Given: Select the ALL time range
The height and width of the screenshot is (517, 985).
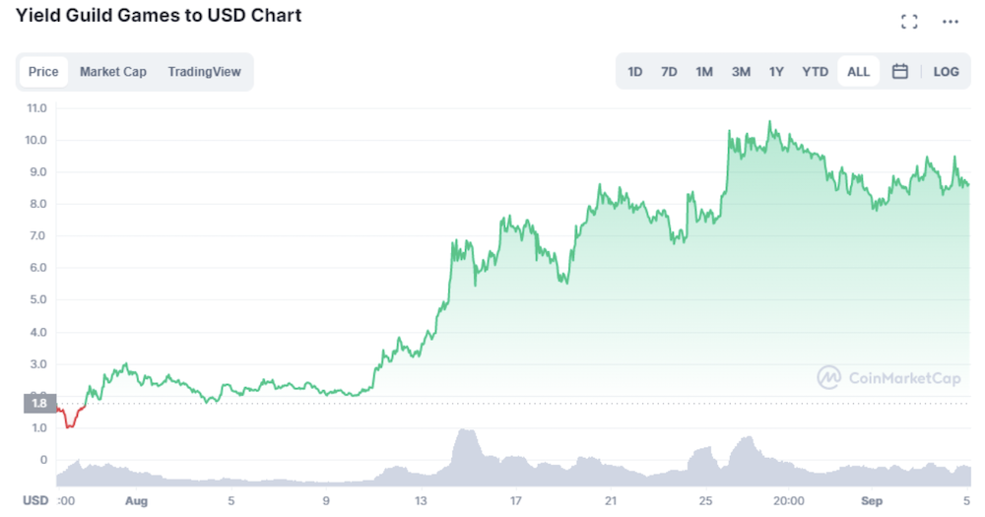Looking at the screenshot, I should click(858, 72).
